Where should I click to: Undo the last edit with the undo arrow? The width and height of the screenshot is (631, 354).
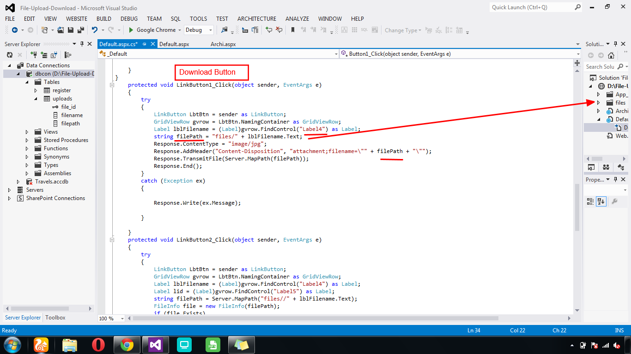click(95, 30)
